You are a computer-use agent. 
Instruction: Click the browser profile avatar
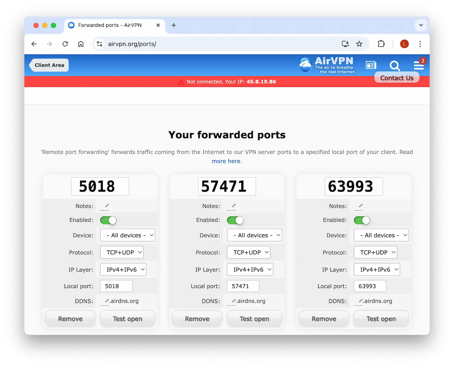404,44
